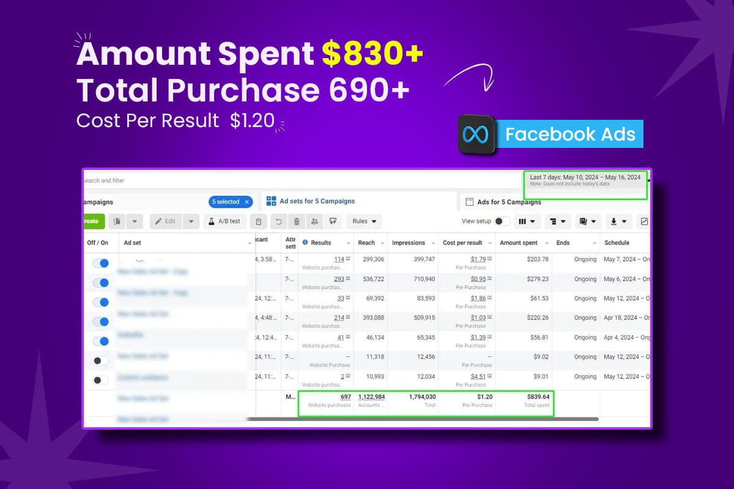Screen dimensions: 734x489
Task: Open the export download dropdown
Action: (x=619, y=221)
